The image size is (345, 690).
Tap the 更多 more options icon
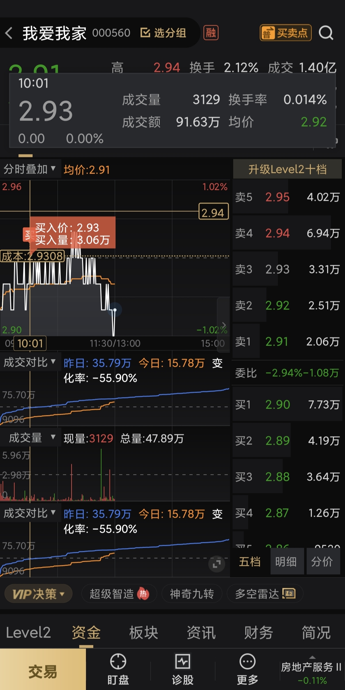click(248, 661)
